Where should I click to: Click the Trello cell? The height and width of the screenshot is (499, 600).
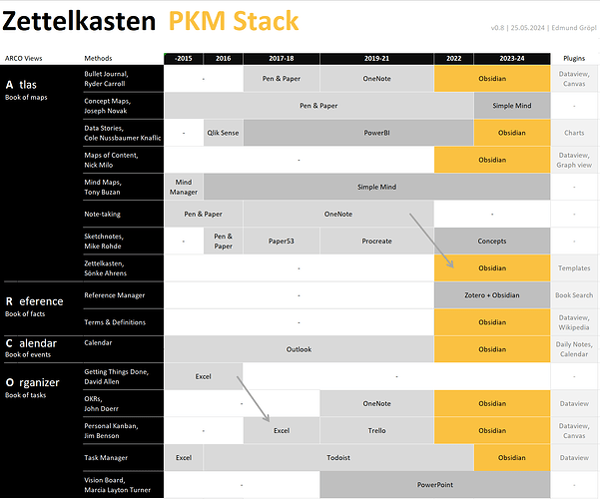click(376, 430)
